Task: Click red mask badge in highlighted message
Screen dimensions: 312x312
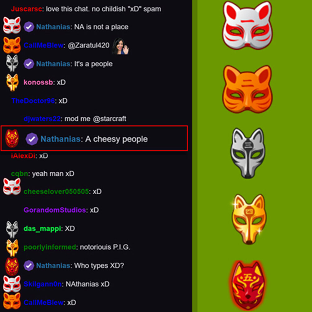Action: [12, 138]
